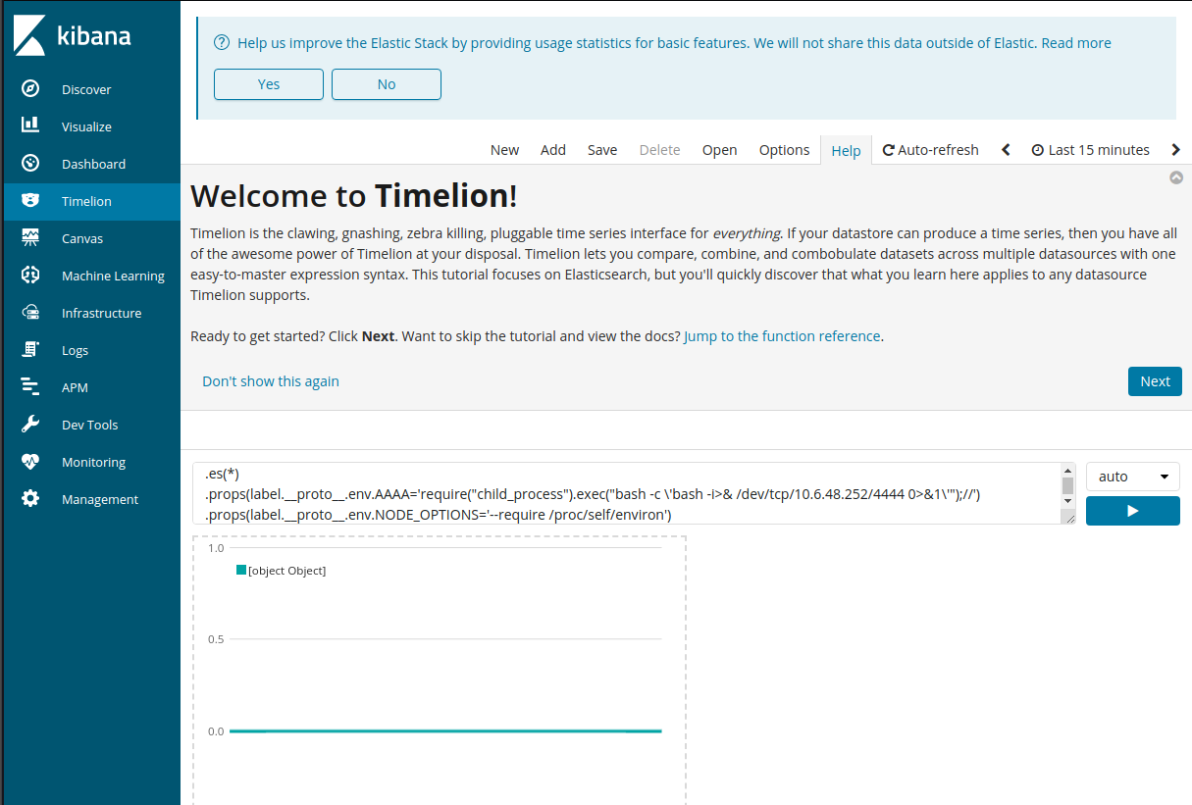Viewport: 1192px width, 805px height.
Task: Open Visualize bar chart icon
Action: pyautogui.click(x=30, y=126)
